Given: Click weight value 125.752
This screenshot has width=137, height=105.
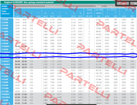Looking at the screenshot, I should pos(99,76).
